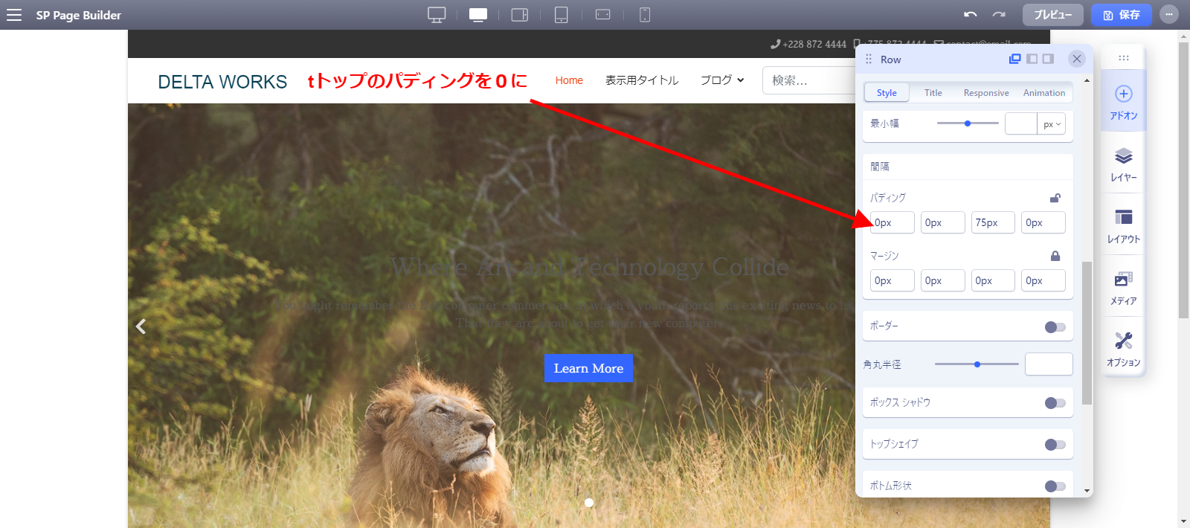The height and width of the screenshot is (528, 1190).
Task: Turn on the ボックス シャドウ toggle
Action: 1055,403
